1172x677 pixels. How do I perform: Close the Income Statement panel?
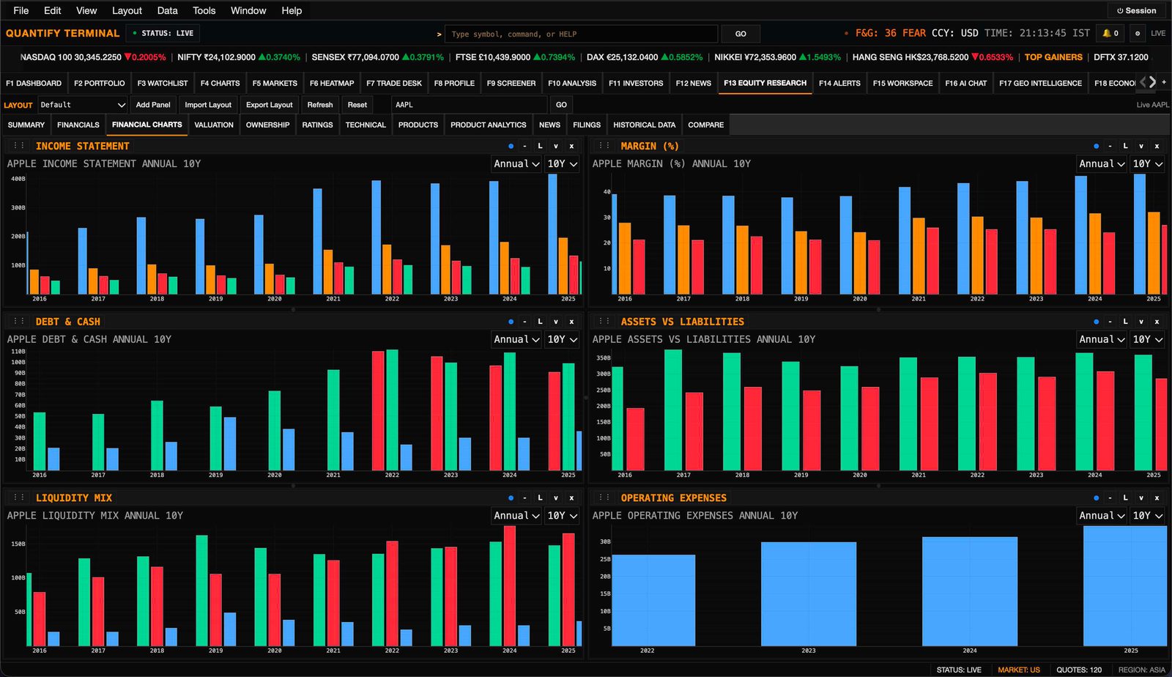[x=572, y=146]
